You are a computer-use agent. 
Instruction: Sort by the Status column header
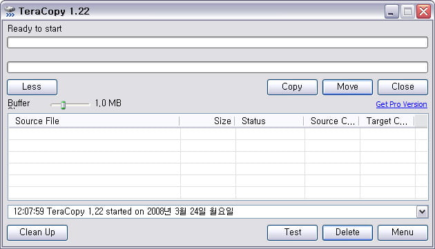tap(269, 121)
